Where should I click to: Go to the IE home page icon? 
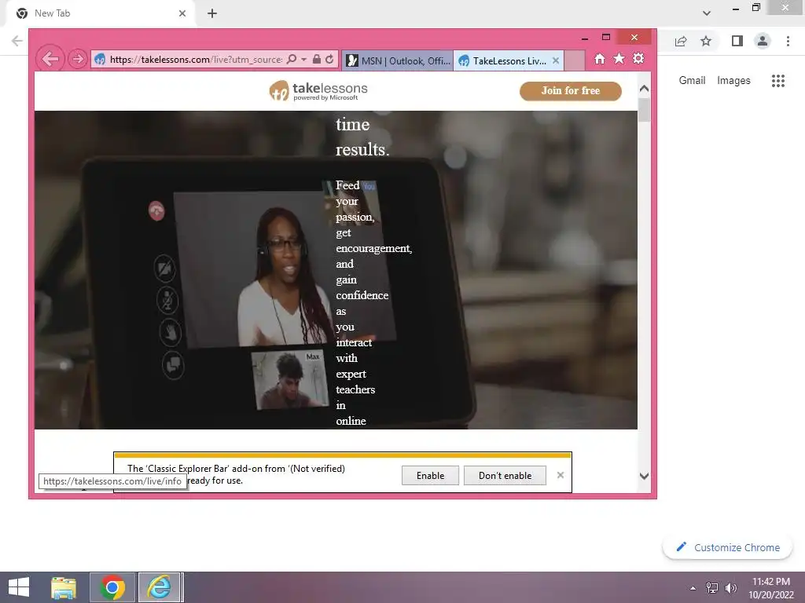pyautogui.click(x=600, y=59)
